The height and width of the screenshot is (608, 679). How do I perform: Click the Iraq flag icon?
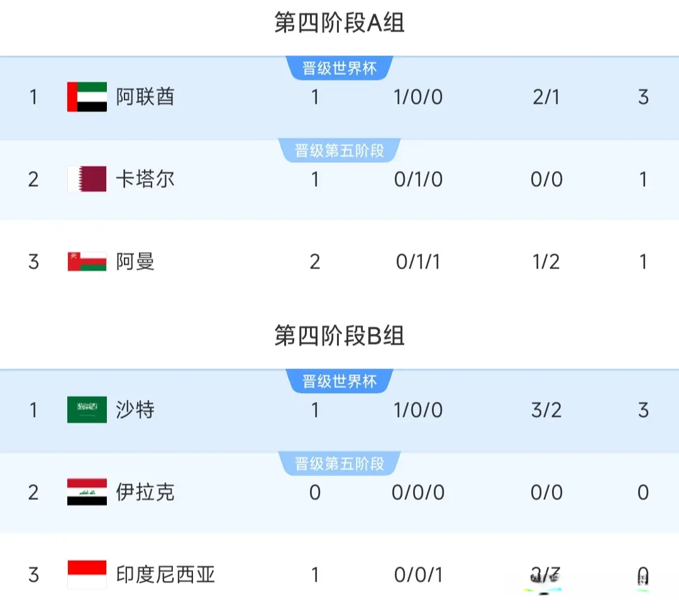click(x=87, y=492)
